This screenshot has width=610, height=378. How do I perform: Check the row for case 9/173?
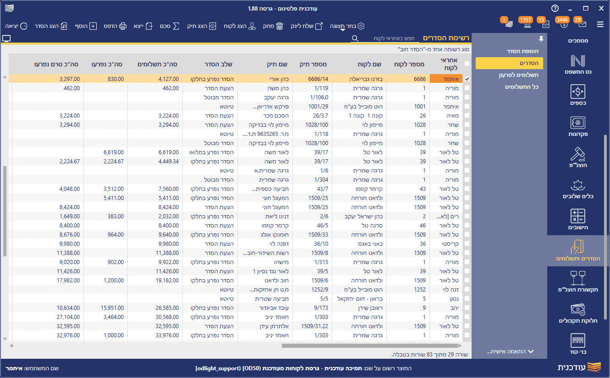point(467,308)
